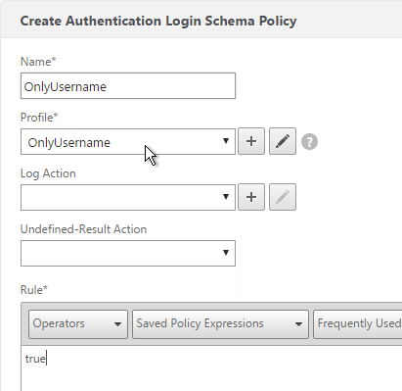Screen dimensions: 402x391
Task: Add a new Log Action with plus button
Action: (251, 197)
